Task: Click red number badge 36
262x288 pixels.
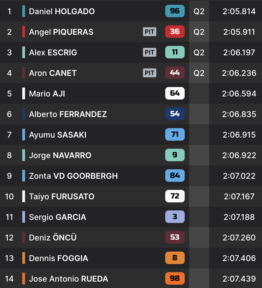Action: click(175, 32)
